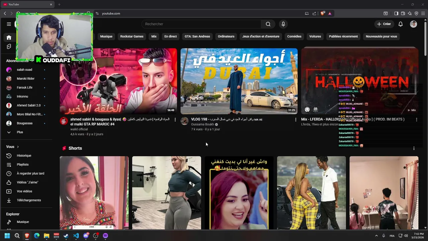The height and width of the screenshot is (241, 428).
Task: Open Vidéos "J'aime" in the sidebar
Action: pyautogui.click(x=27, y=182)
